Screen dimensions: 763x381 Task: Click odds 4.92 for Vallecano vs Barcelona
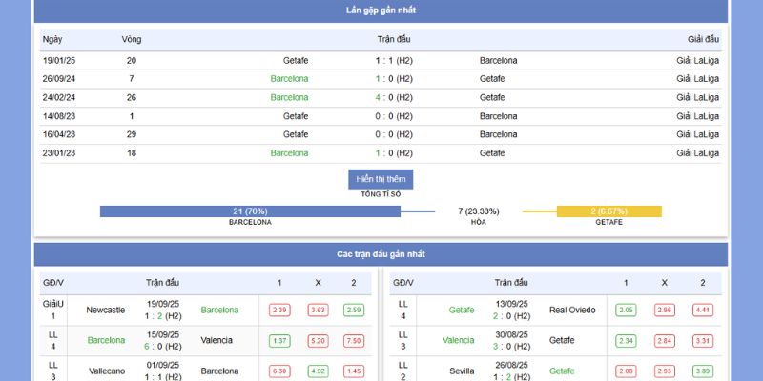318,371
